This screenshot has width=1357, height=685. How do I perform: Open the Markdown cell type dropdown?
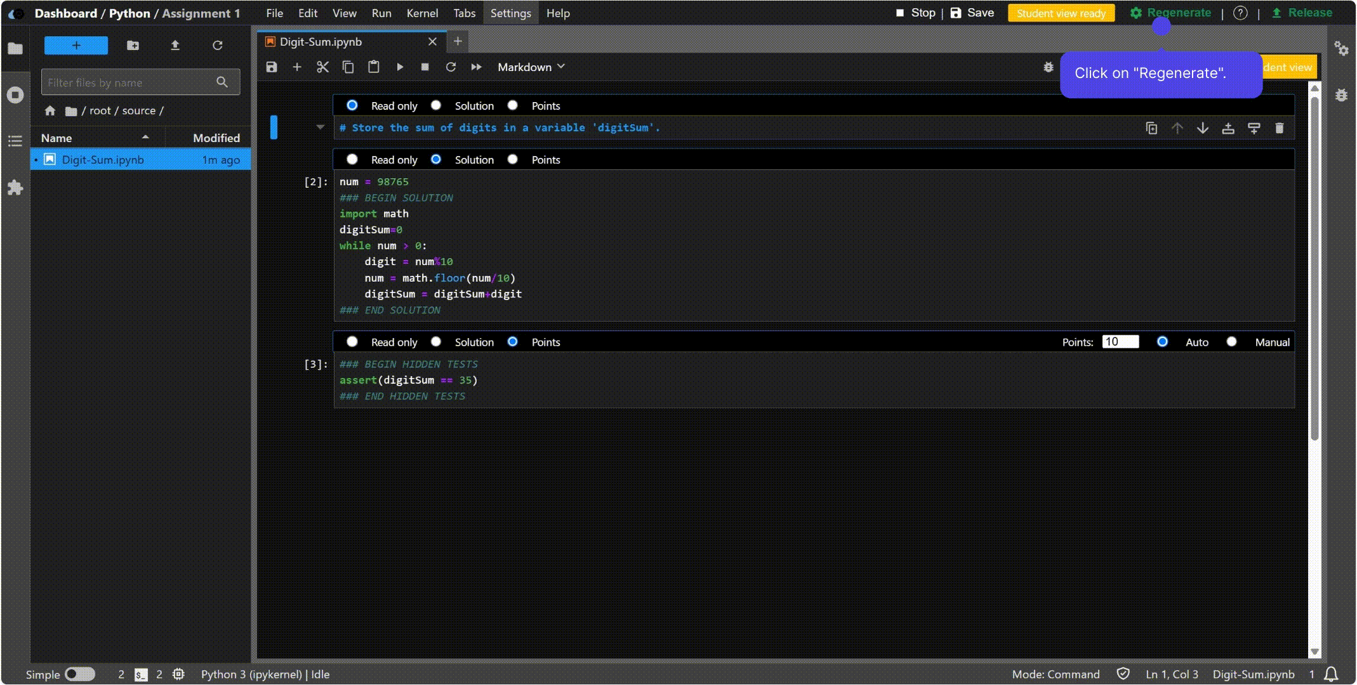pos(531,67)
